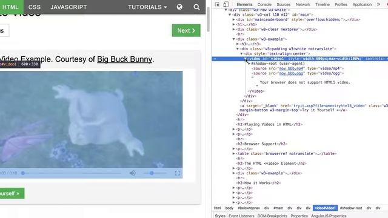
Task: Click the video seek progress bar
Action: point(72,173)
